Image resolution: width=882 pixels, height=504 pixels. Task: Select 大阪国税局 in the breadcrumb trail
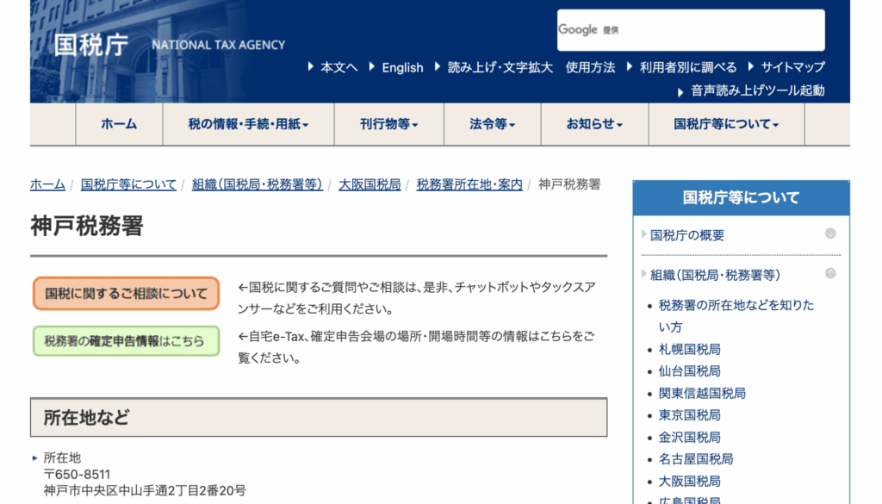click(370, 184)
